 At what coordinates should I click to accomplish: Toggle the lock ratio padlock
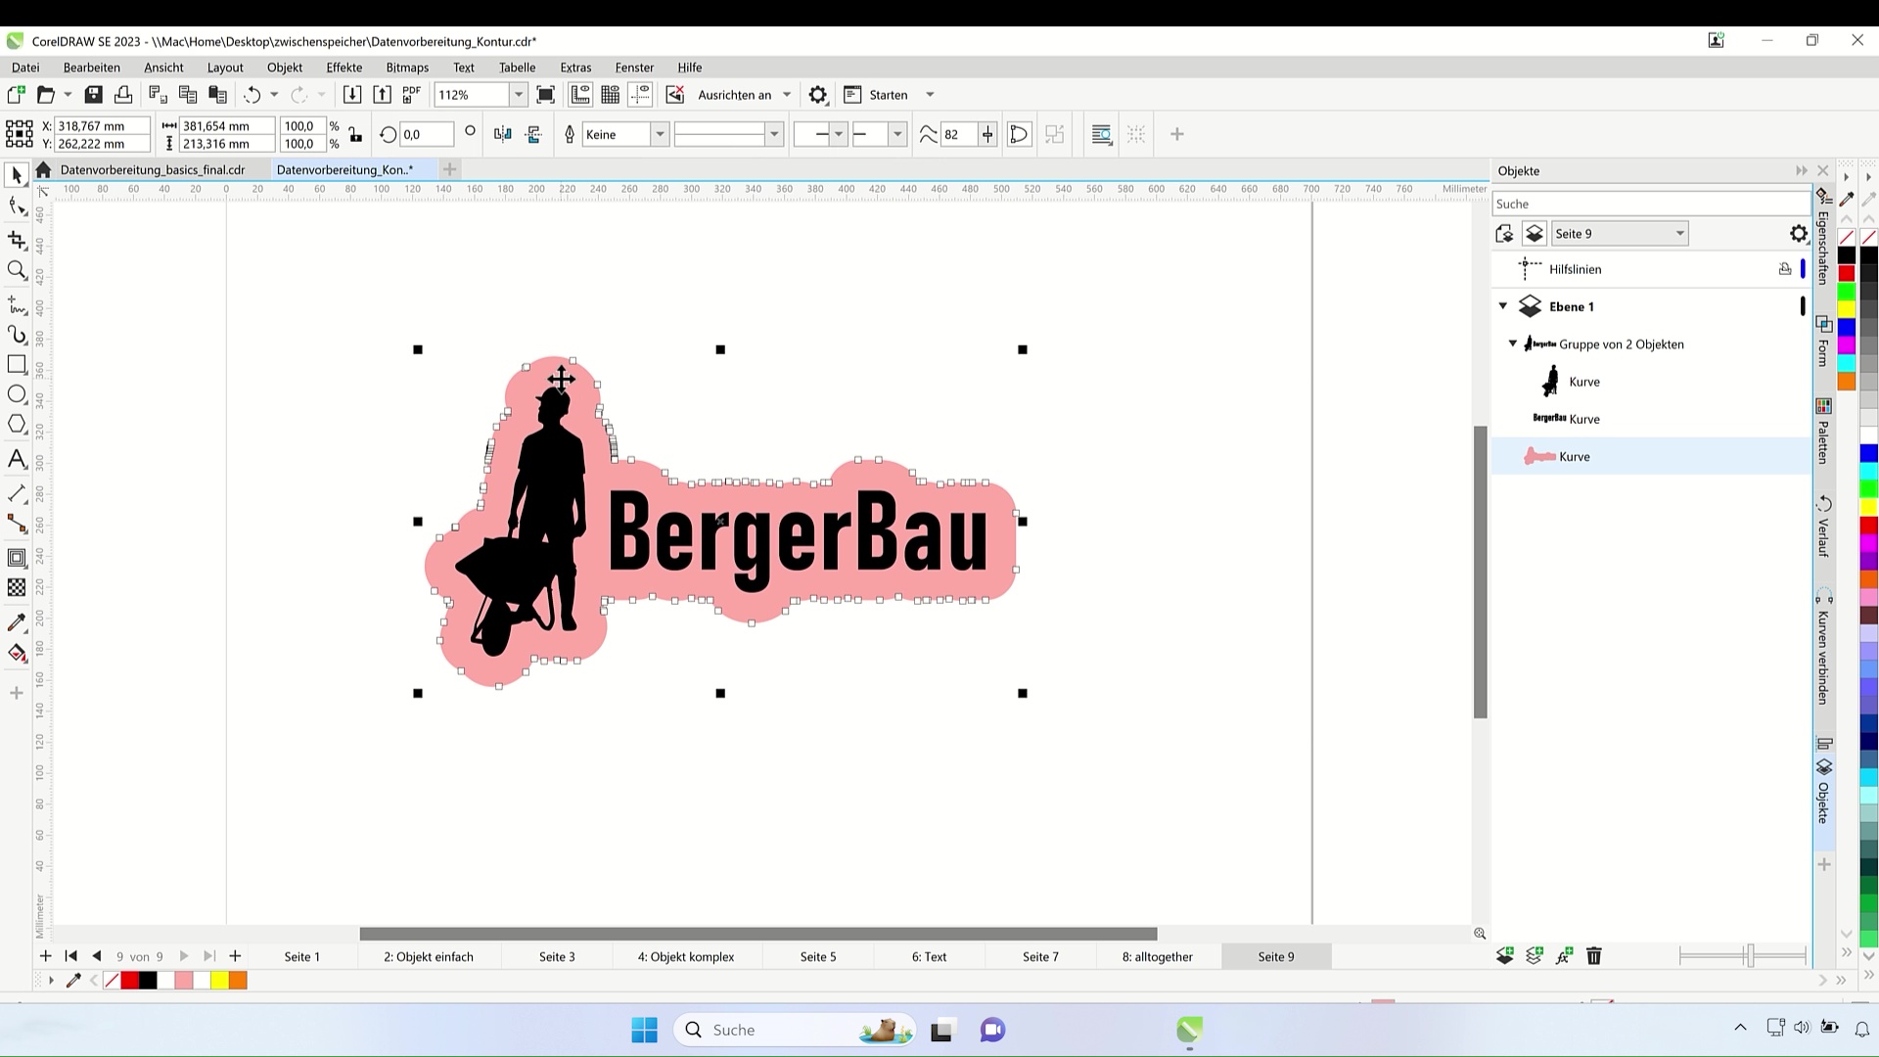(x=355, y=135)
